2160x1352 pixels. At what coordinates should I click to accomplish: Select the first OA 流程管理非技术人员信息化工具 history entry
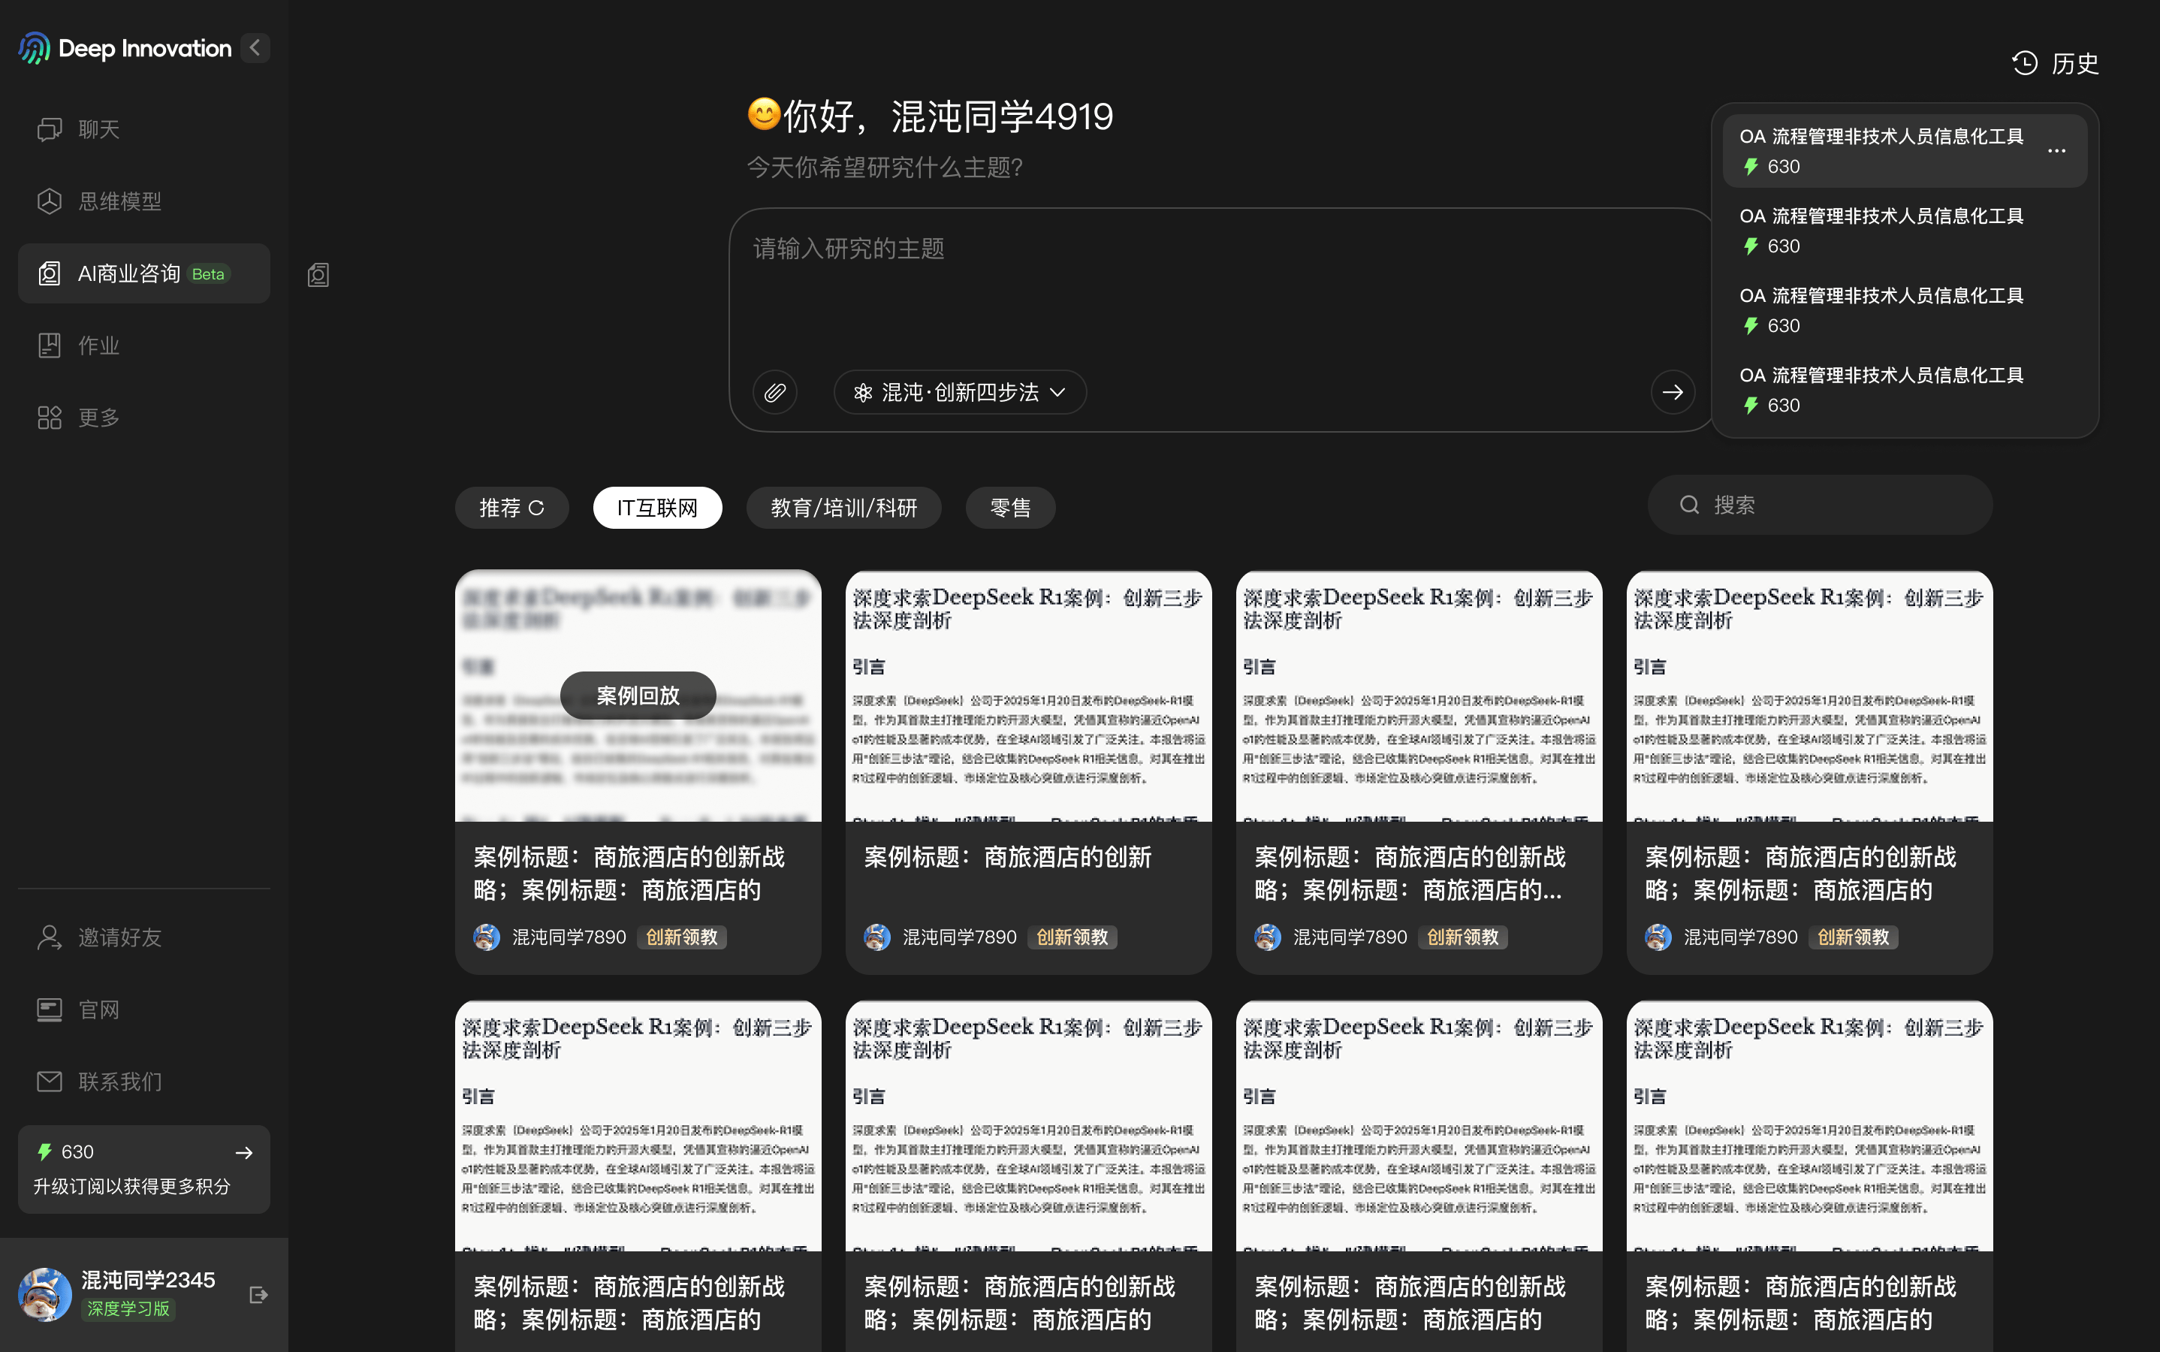[x=1905, y=151]
